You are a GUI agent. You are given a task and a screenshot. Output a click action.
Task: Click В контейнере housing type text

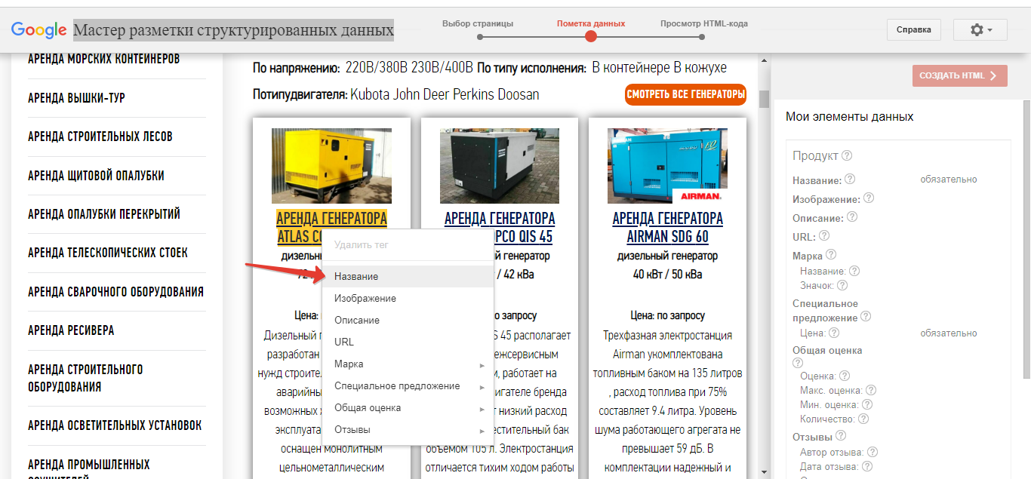[x=631, y=68]
